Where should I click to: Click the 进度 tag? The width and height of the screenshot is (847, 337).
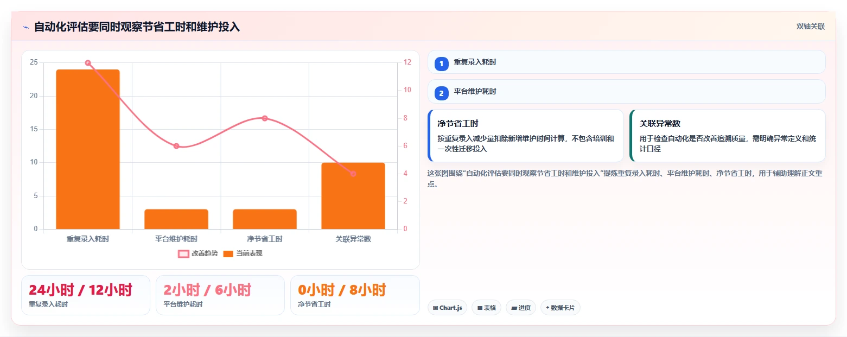click(x=520, y=308)
